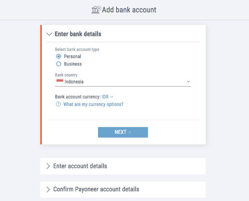Click the small arrow beside IDR
249x201 pixels.
pos(112,97)
